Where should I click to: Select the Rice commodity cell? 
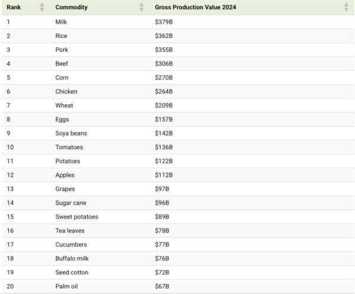[x=61, y=35]
